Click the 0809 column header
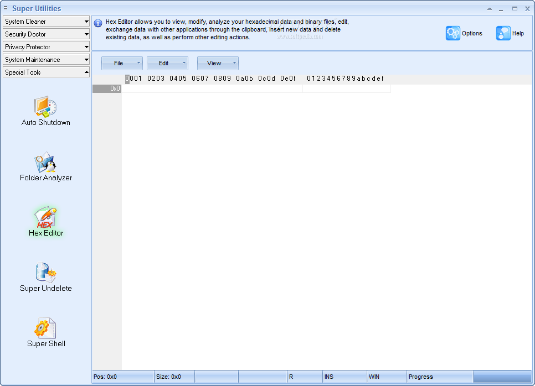The width and height of the screenshot is (535, 386). click(x=222, y=79)
